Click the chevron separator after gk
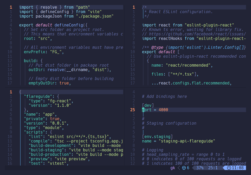 click(178, 168)
